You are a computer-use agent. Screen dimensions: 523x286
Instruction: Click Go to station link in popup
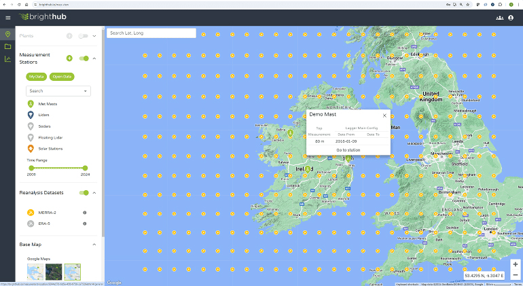348,150
